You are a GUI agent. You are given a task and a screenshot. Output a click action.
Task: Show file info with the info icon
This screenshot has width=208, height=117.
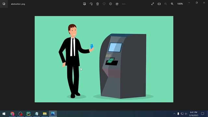pos(110,4)
